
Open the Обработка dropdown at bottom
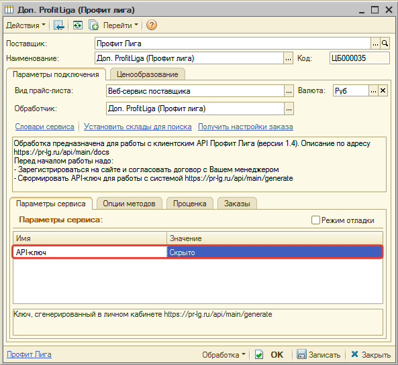(223, 354)
